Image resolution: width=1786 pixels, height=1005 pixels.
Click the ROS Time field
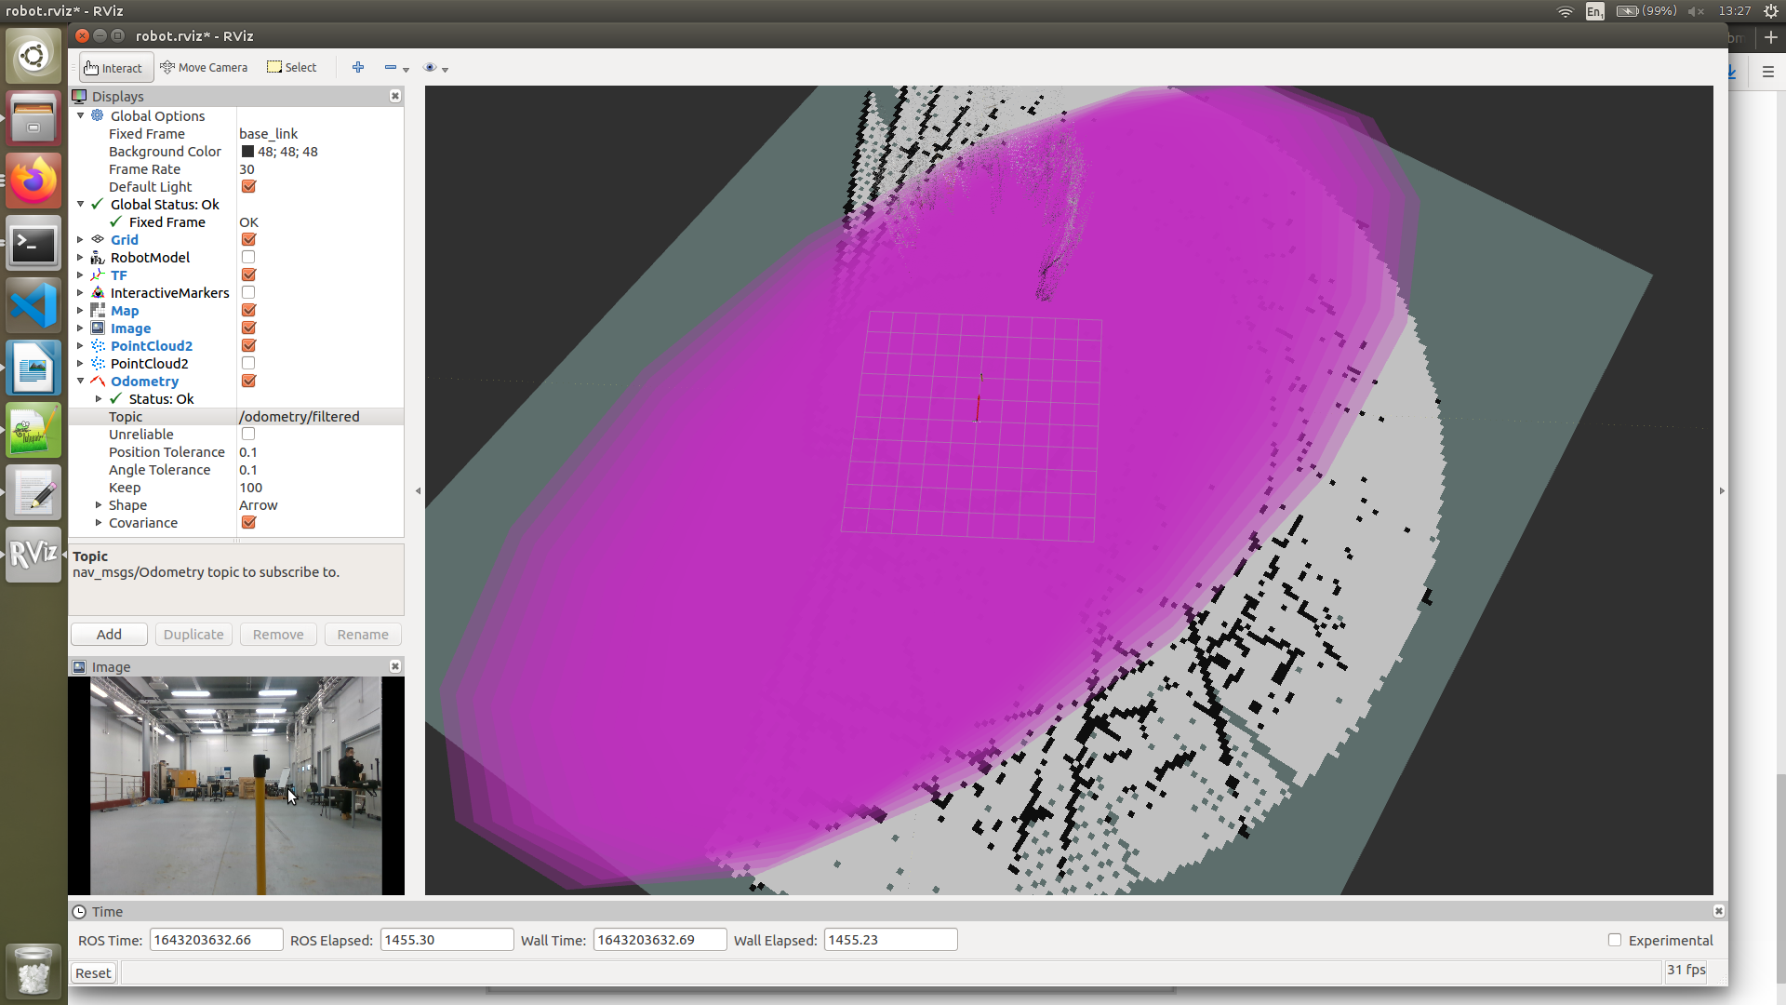(216, 940)
